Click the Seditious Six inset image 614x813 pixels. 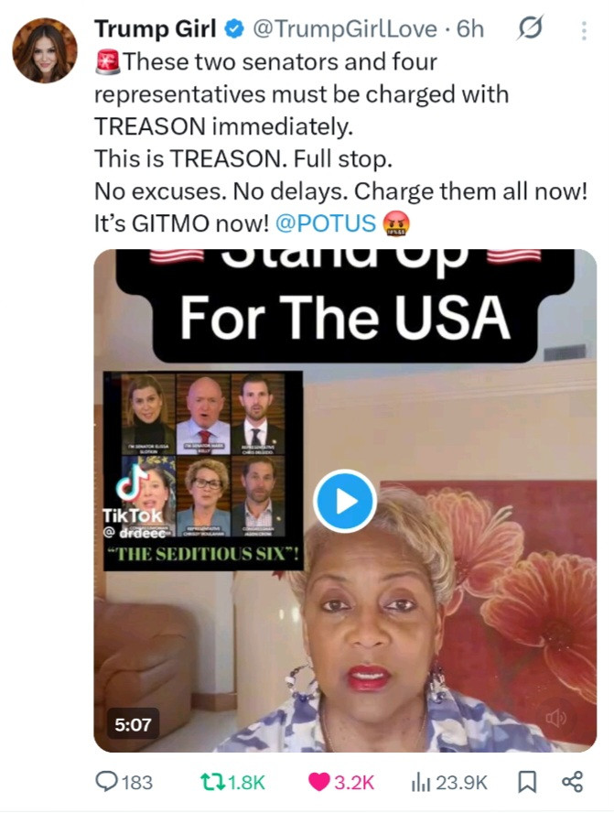tap(202, 471)
